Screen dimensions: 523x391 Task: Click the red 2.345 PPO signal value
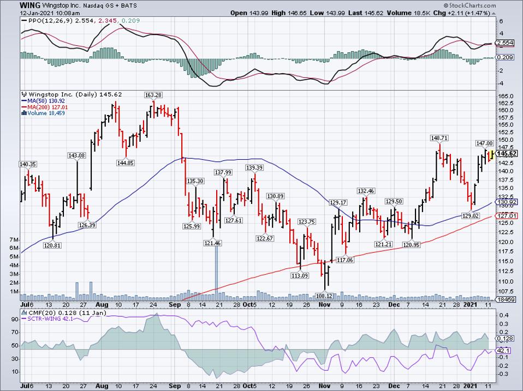(108, 21)
